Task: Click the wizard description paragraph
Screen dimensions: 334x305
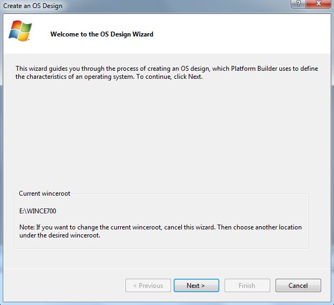Action: pyautogui.click(x=167, y=72)
